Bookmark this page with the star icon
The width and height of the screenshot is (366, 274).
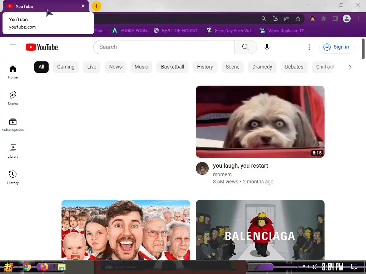pos(298,19)
